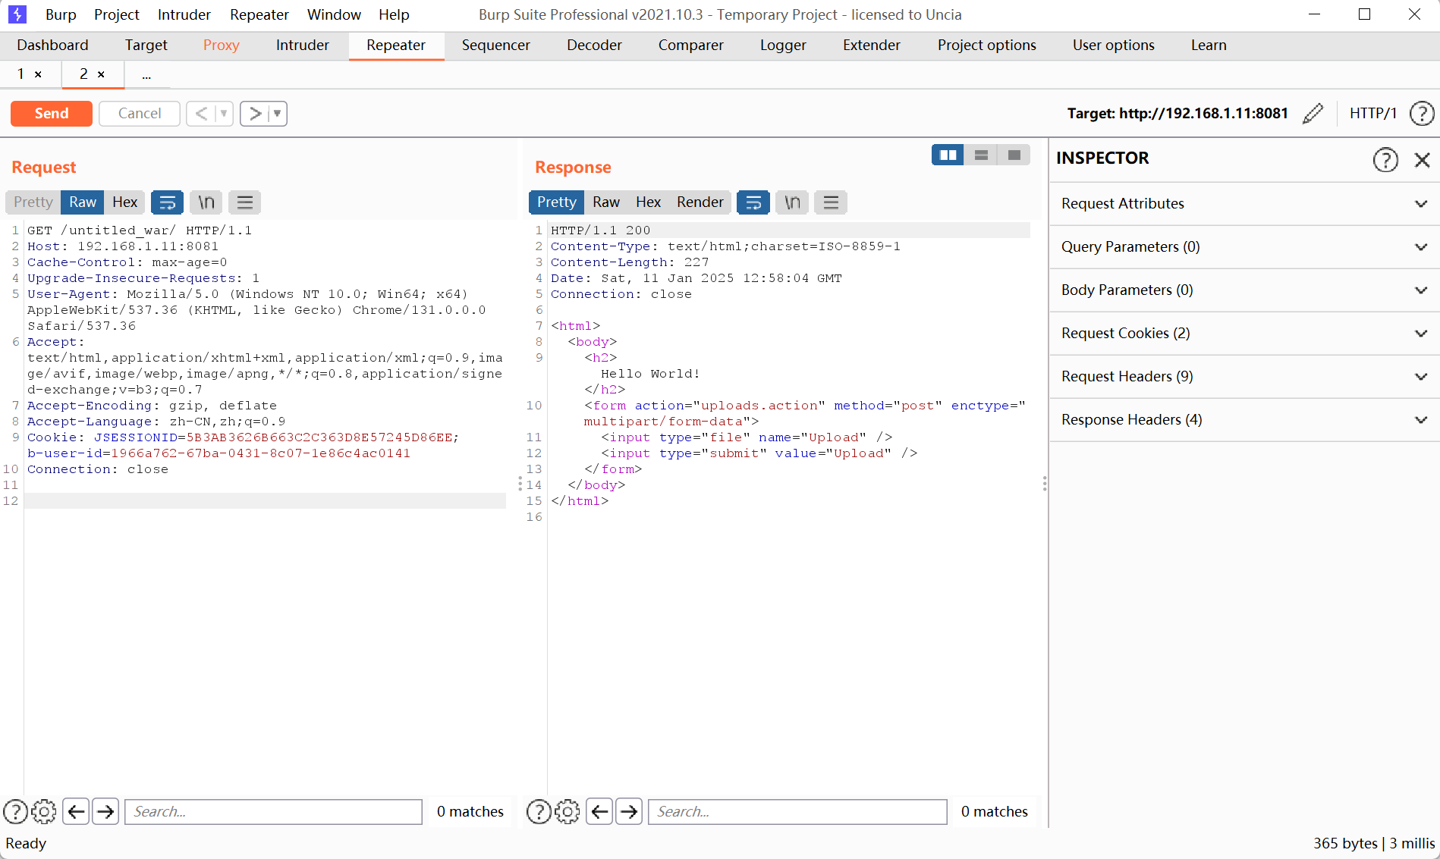
Task: Open the history forward dropdown arrow
Action: point(278,114)
